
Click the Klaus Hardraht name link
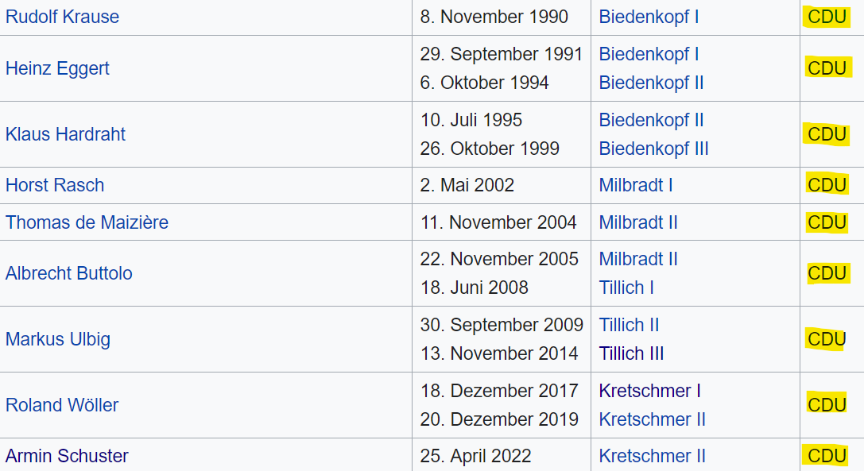click(x=65, y=134)
